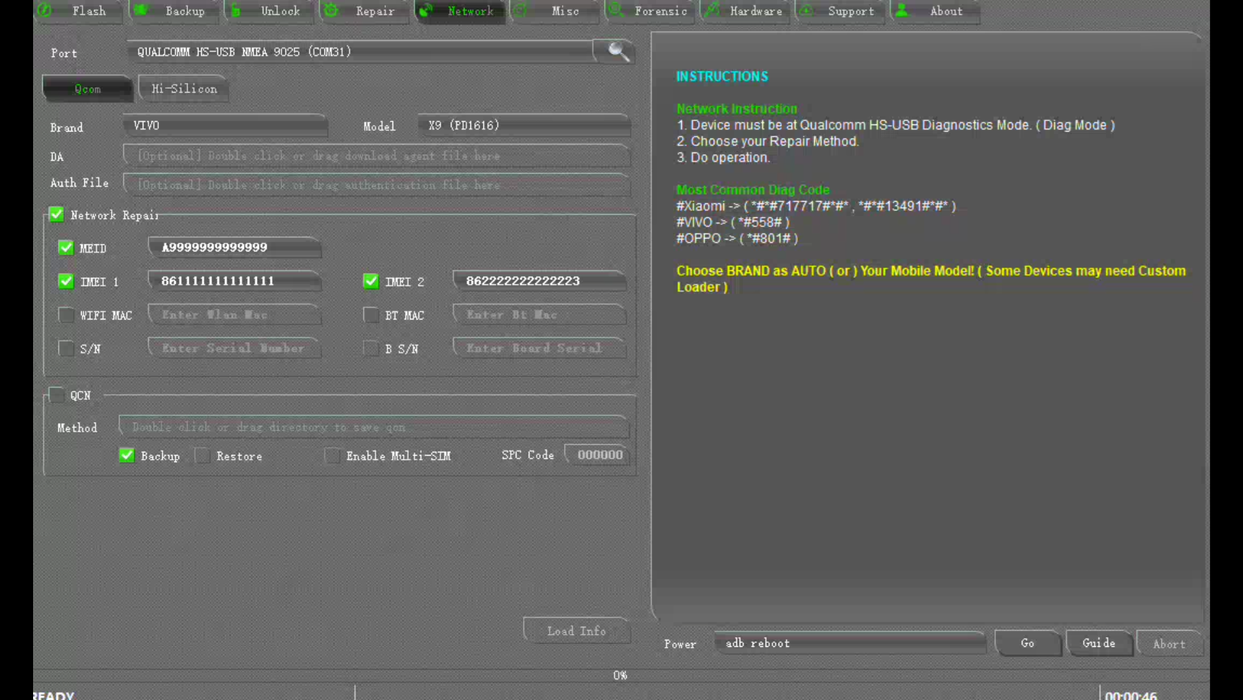1243x700 pixels.
Task: Click the Backup tab icon
Action: (141, 10)
